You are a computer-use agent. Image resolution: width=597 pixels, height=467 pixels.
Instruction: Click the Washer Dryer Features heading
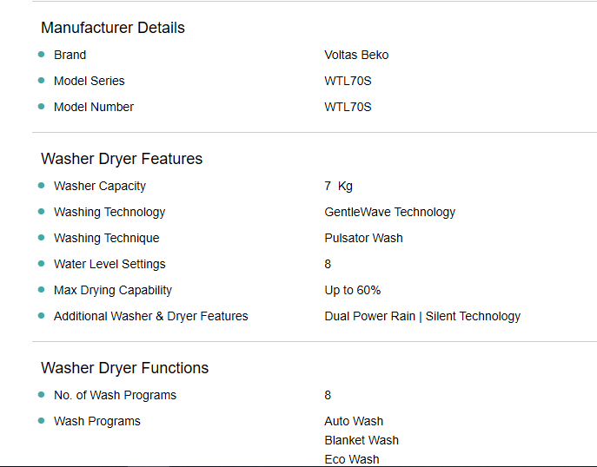122,159
